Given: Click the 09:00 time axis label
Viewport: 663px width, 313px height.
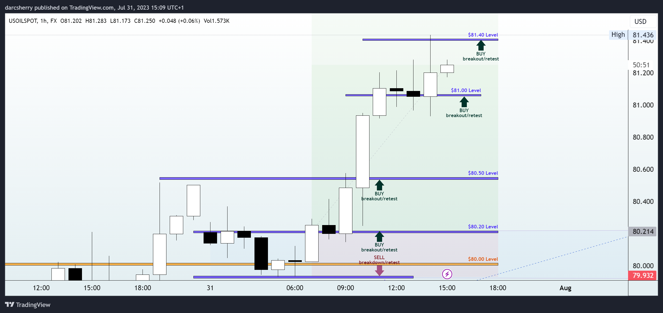Looking at the screenshot, I should [346, 288].
